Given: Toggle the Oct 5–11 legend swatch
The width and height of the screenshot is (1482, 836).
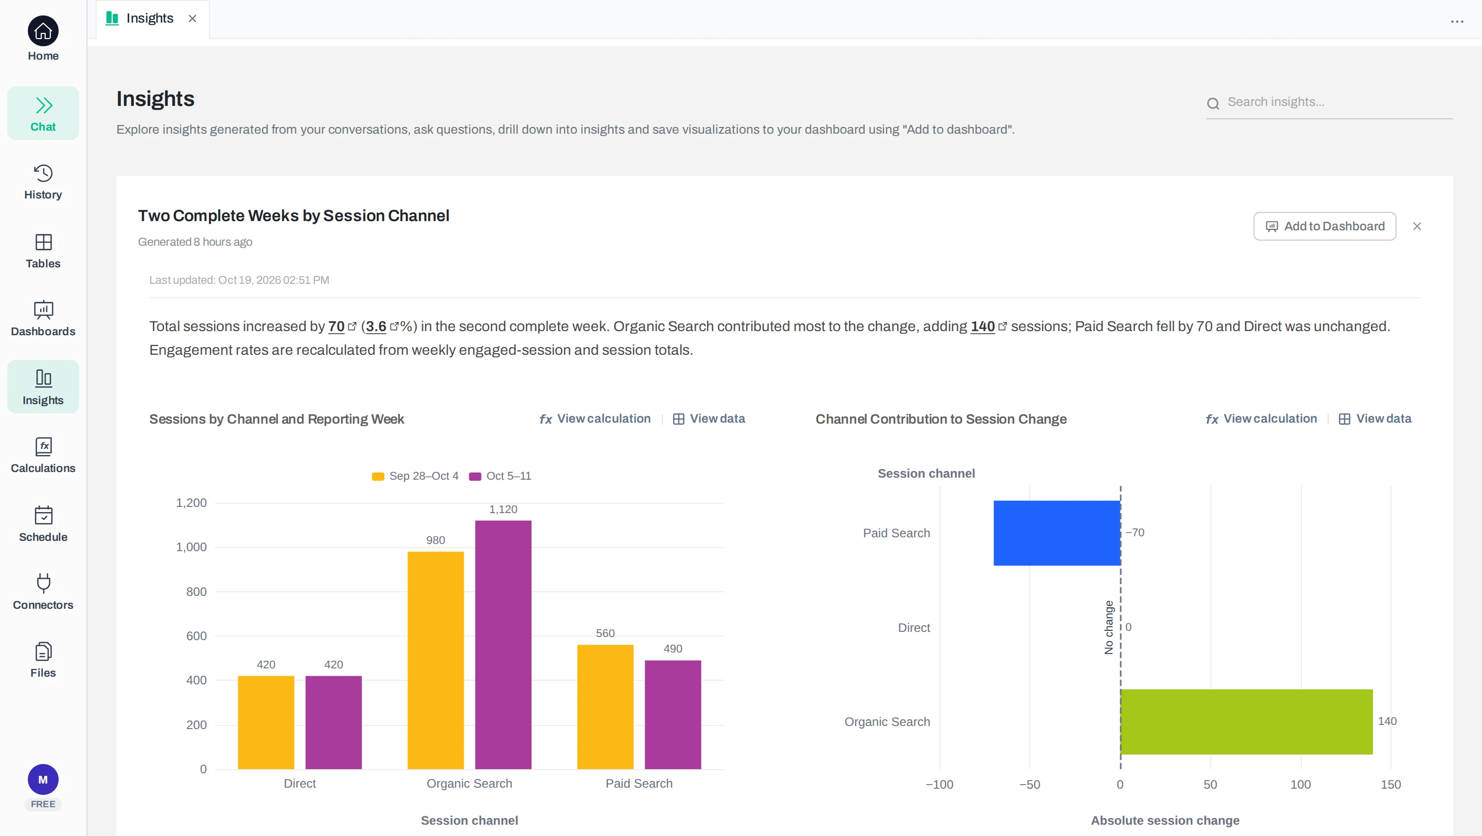Looking at the screenshot, I should [x=475, y=477].
